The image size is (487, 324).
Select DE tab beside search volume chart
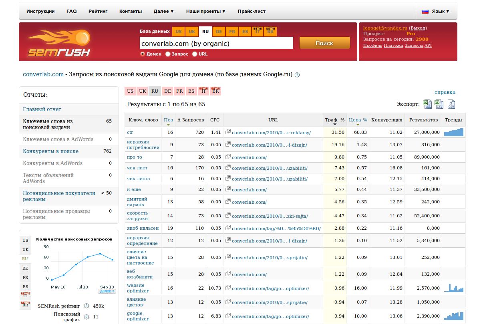[x=25, y=268]
